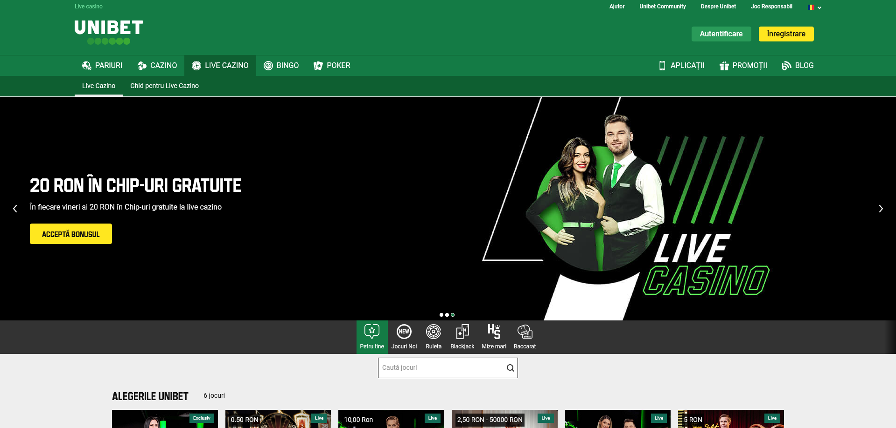Click the 6 jocuri count text
The image size is (896, 428).
[x=214, y=395]
